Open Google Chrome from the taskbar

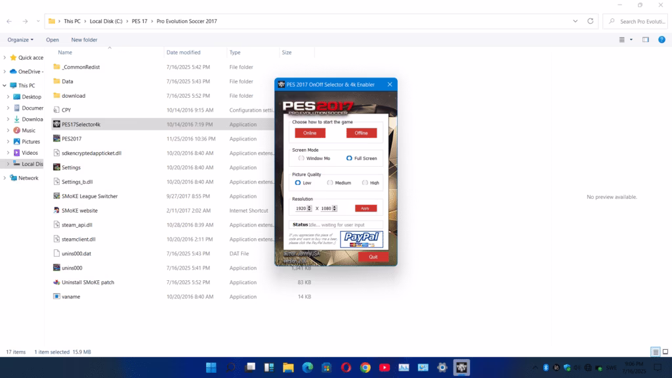pos(365,367)
